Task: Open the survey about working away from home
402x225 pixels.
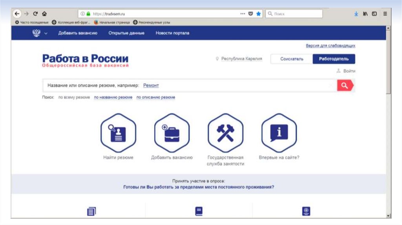Action: tap(199, 187)
